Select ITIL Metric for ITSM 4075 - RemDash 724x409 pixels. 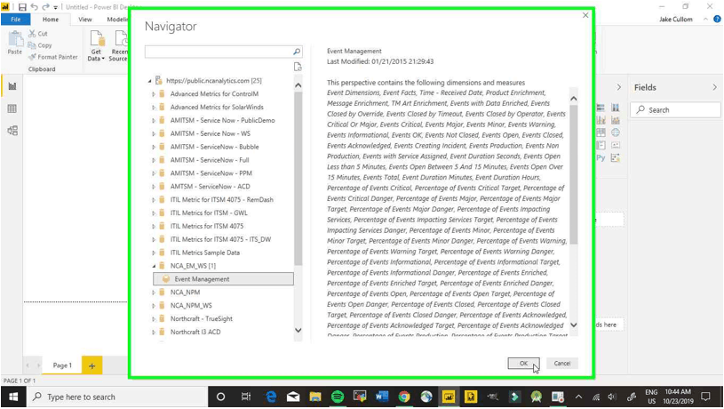(x=221, y=200)
